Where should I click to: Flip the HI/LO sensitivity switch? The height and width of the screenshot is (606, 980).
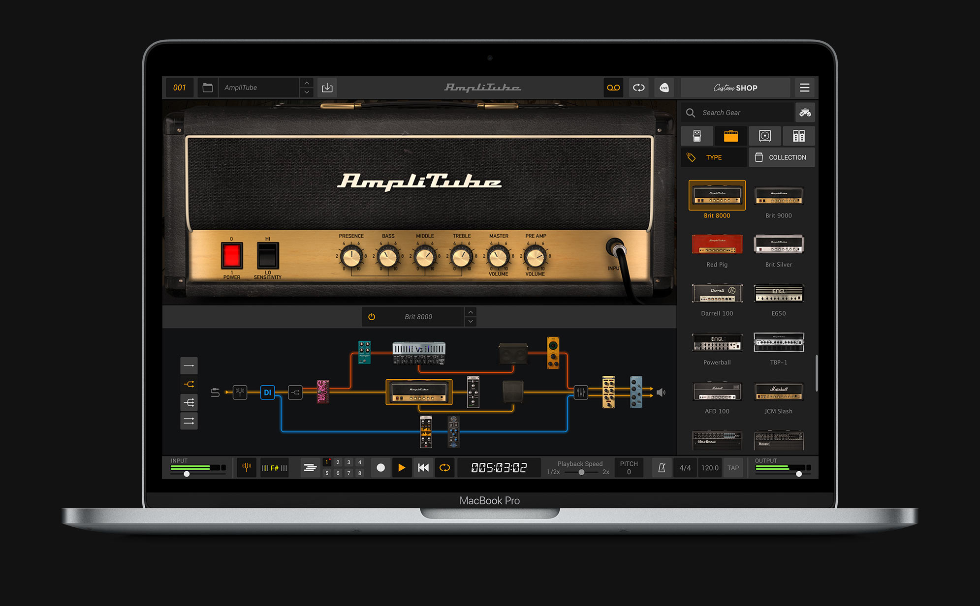[268, 256]
